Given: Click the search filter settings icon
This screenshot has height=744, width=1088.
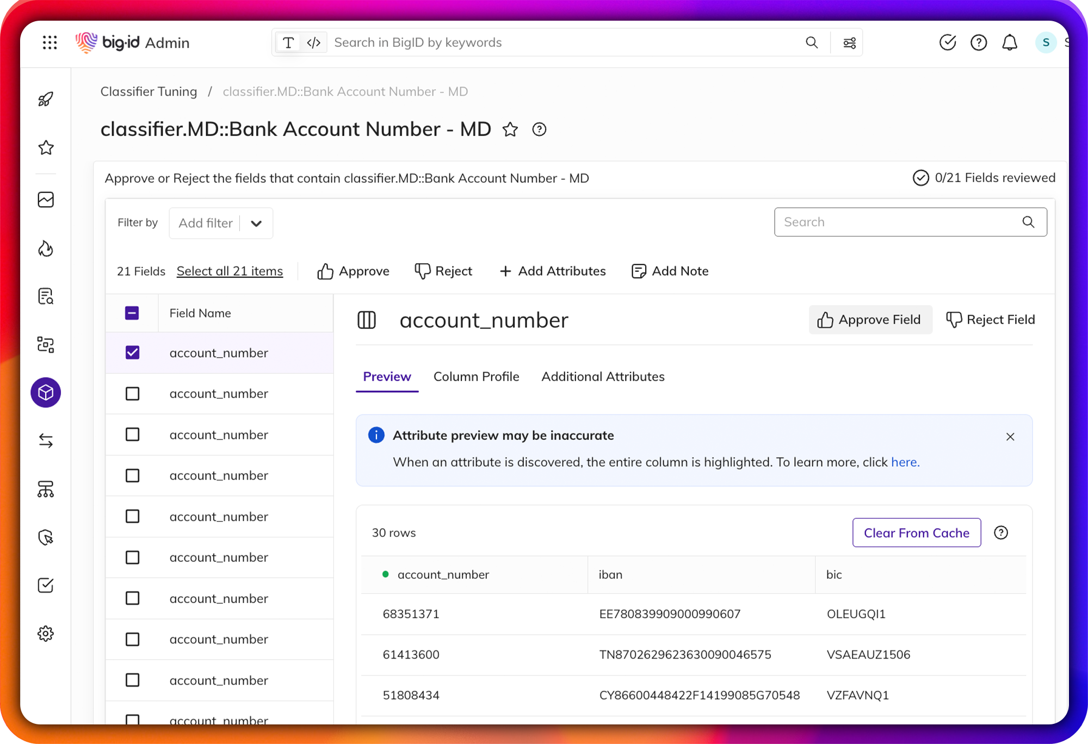Looking at the screenshot, I should click(x=849, y=42).
